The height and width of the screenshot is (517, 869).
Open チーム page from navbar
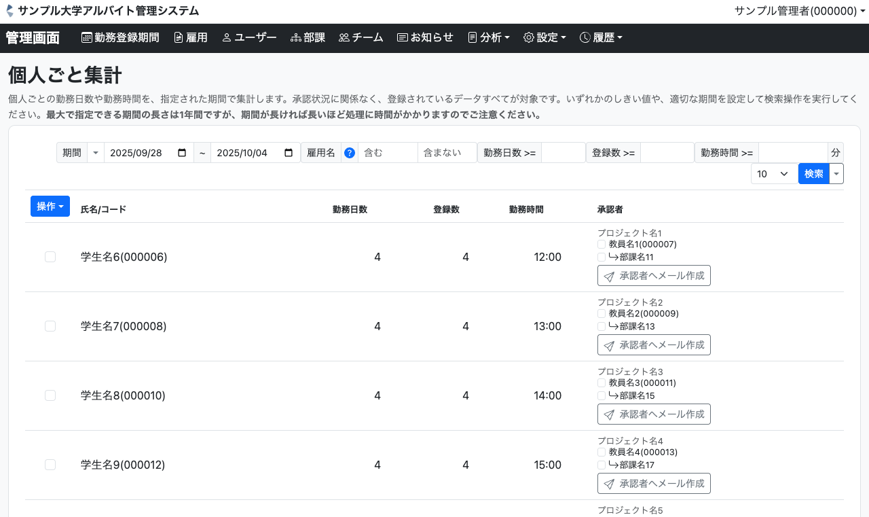pos(361,38)
